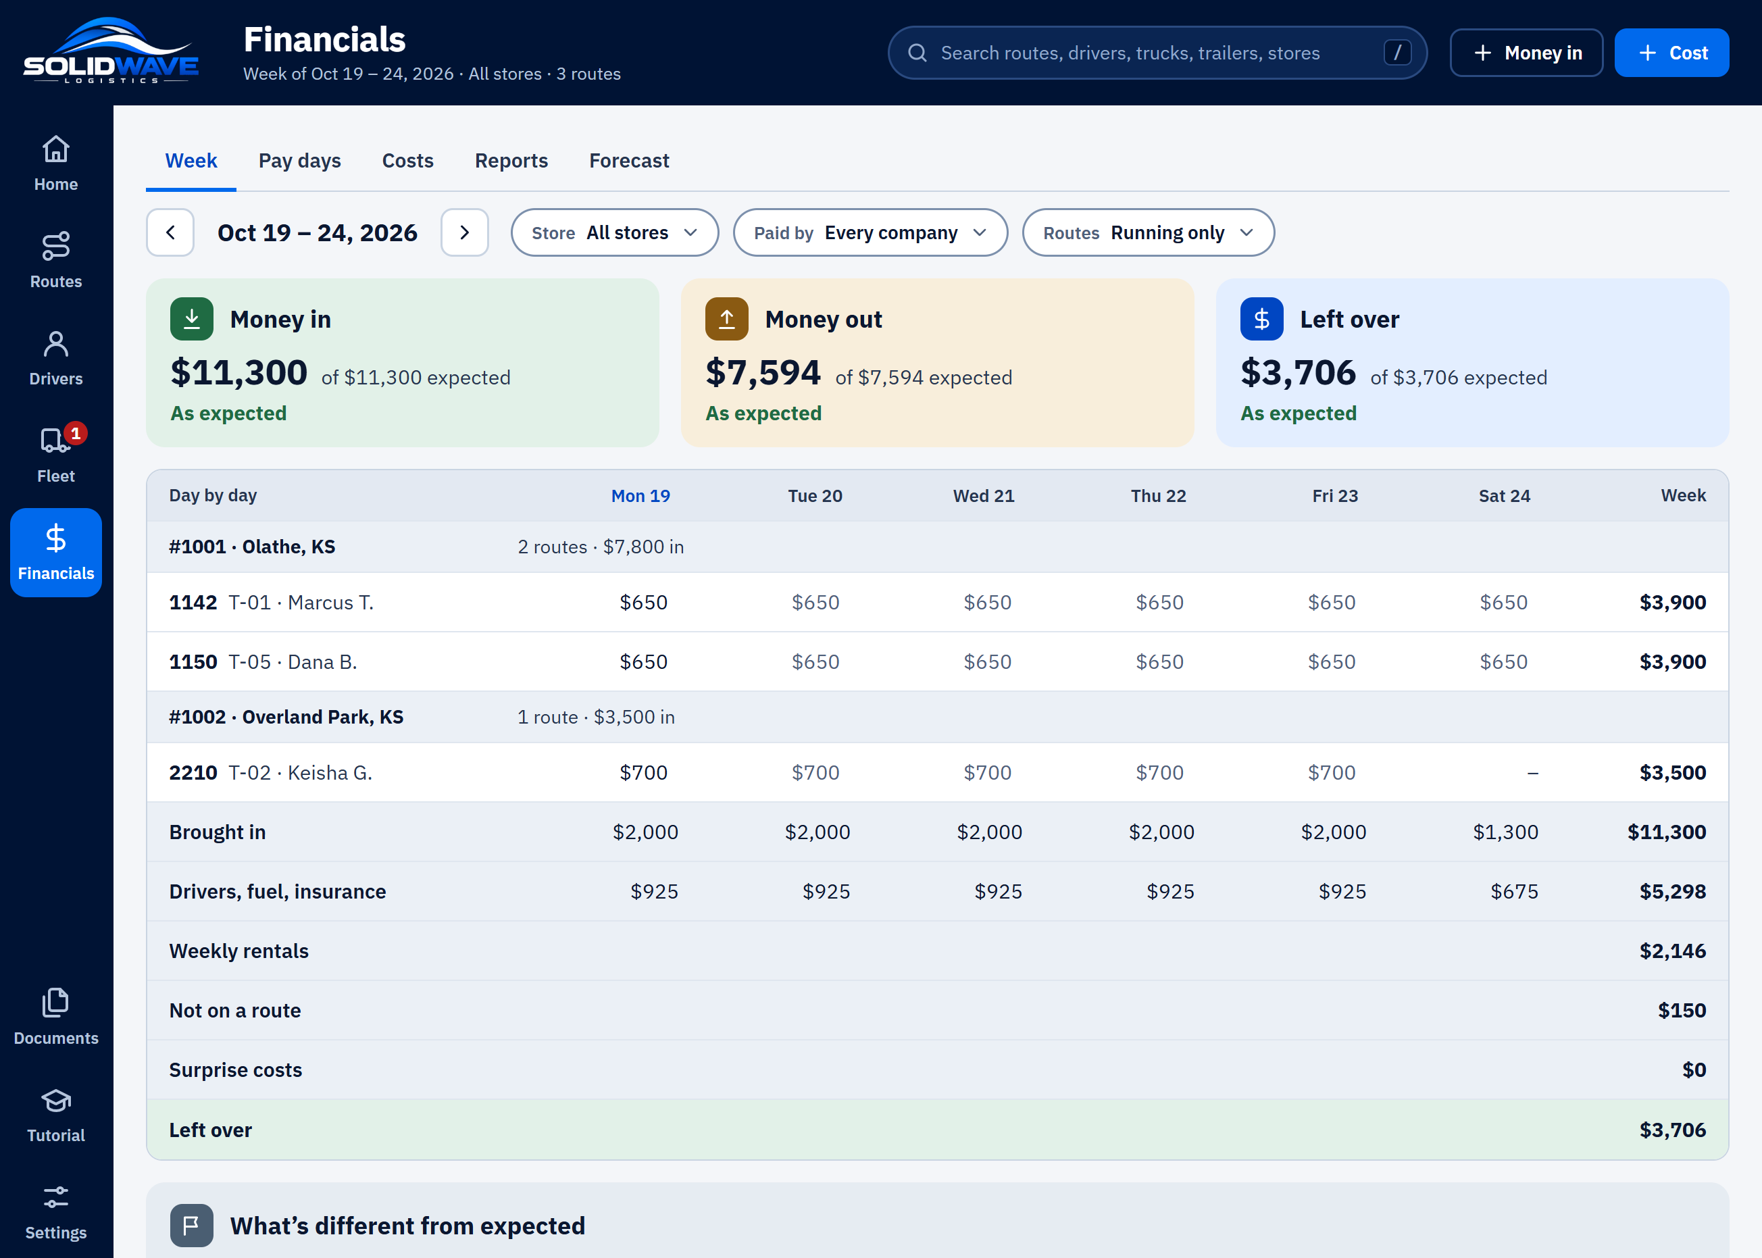The image size is (1762, 1258).
Task: Open the Routes Running only dropdown
Action: [1149, 232]
